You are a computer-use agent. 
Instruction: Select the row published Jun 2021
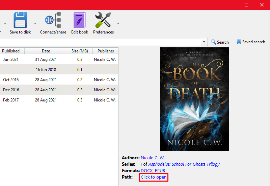coord(59,60)
